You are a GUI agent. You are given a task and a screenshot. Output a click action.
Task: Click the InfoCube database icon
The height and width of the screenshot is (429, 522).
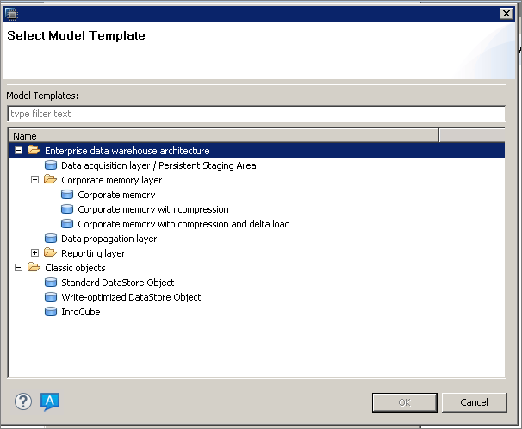tap(50, 312)
